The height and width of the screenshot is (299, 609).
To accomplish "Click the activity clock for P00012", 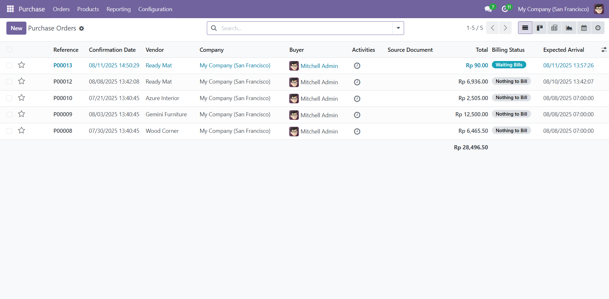I will click(x=357, y=82).
